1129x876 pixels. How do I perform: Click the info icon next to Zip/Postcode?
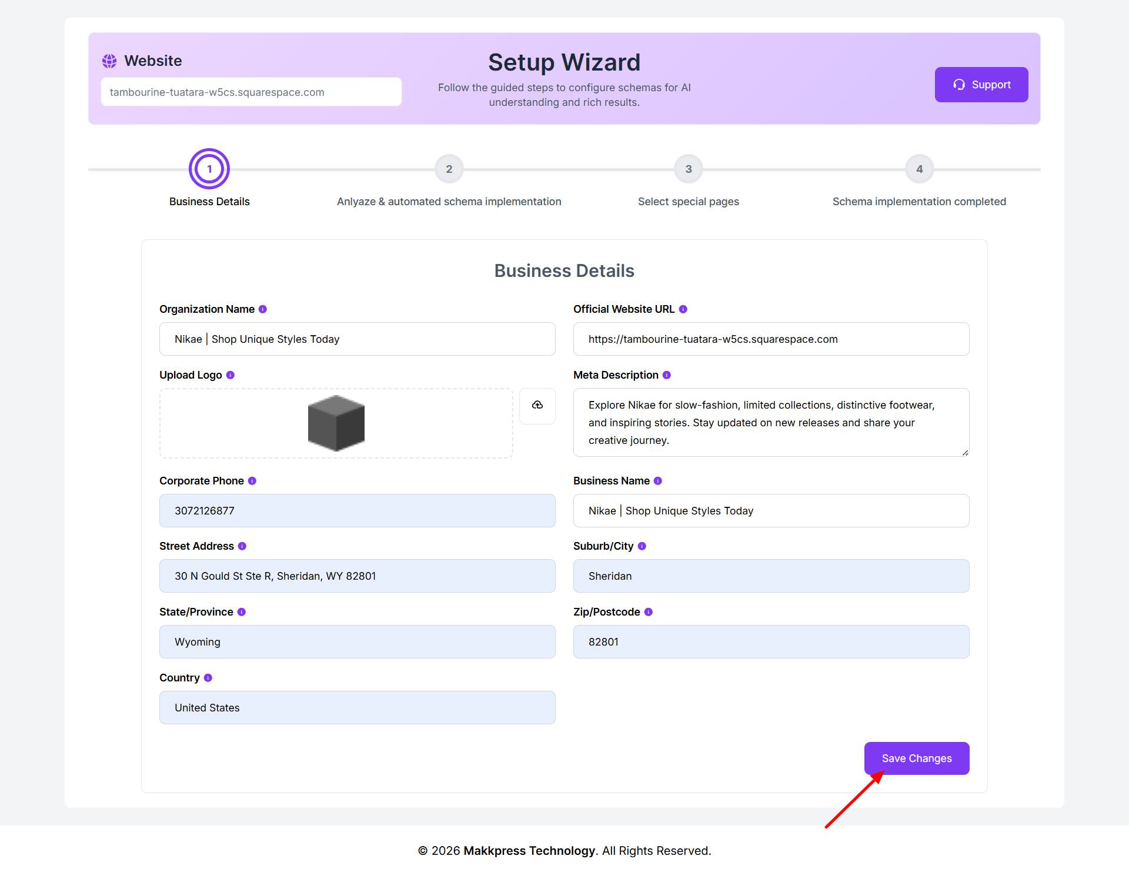649,612
